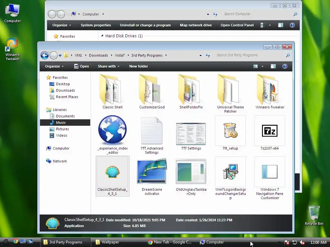Select Libraries in the navigation pane

point(56,110)
